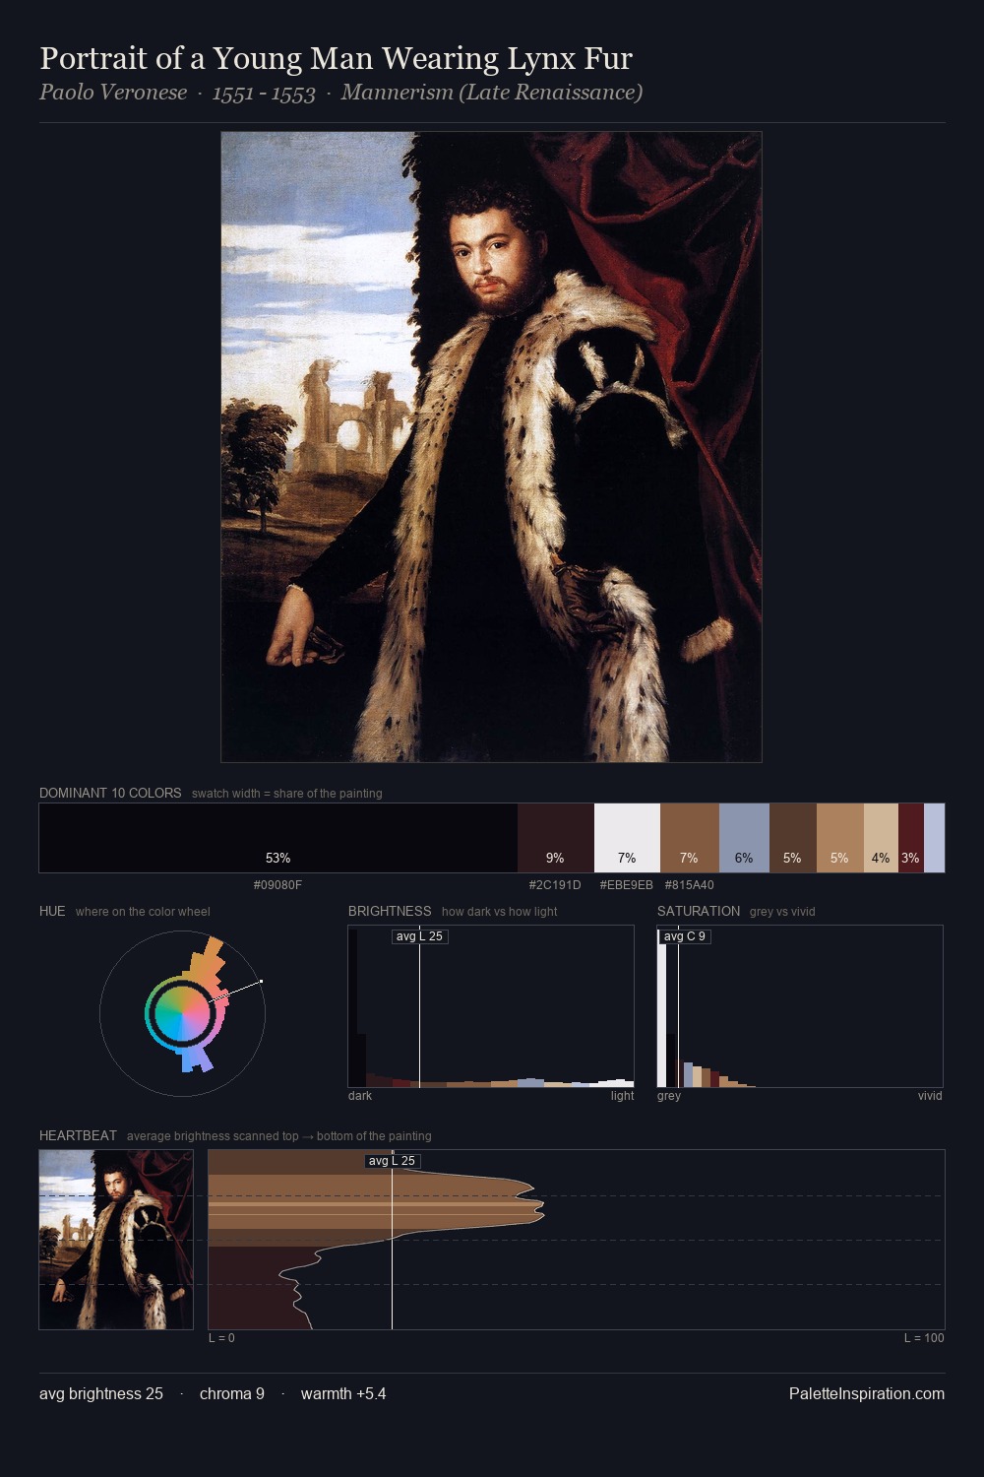
Task: Click the 'where on the color wheel' caption
Action: [x=143, y=912]
